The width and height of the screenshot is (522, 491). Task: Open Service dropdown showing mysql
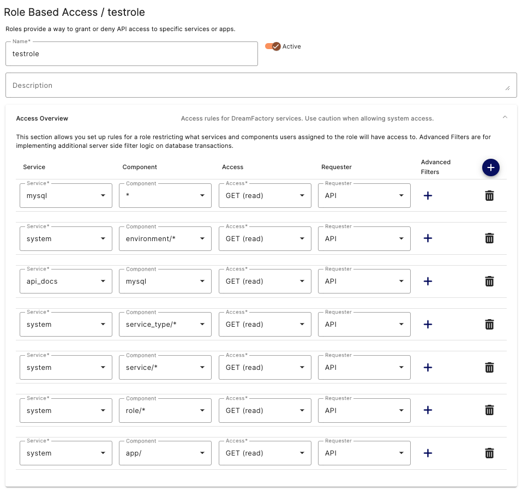[x=66, y=195]
